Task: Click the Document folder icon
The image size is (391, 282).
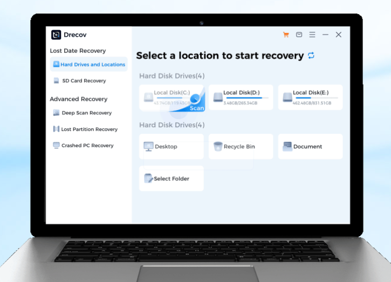Action: [287, 147]
